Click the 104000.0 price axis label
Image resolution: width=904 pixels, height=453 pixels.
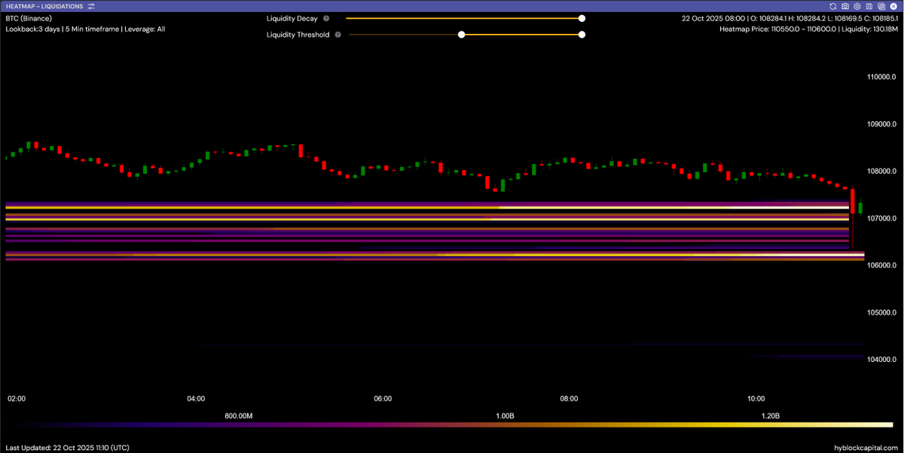point(882,360)
